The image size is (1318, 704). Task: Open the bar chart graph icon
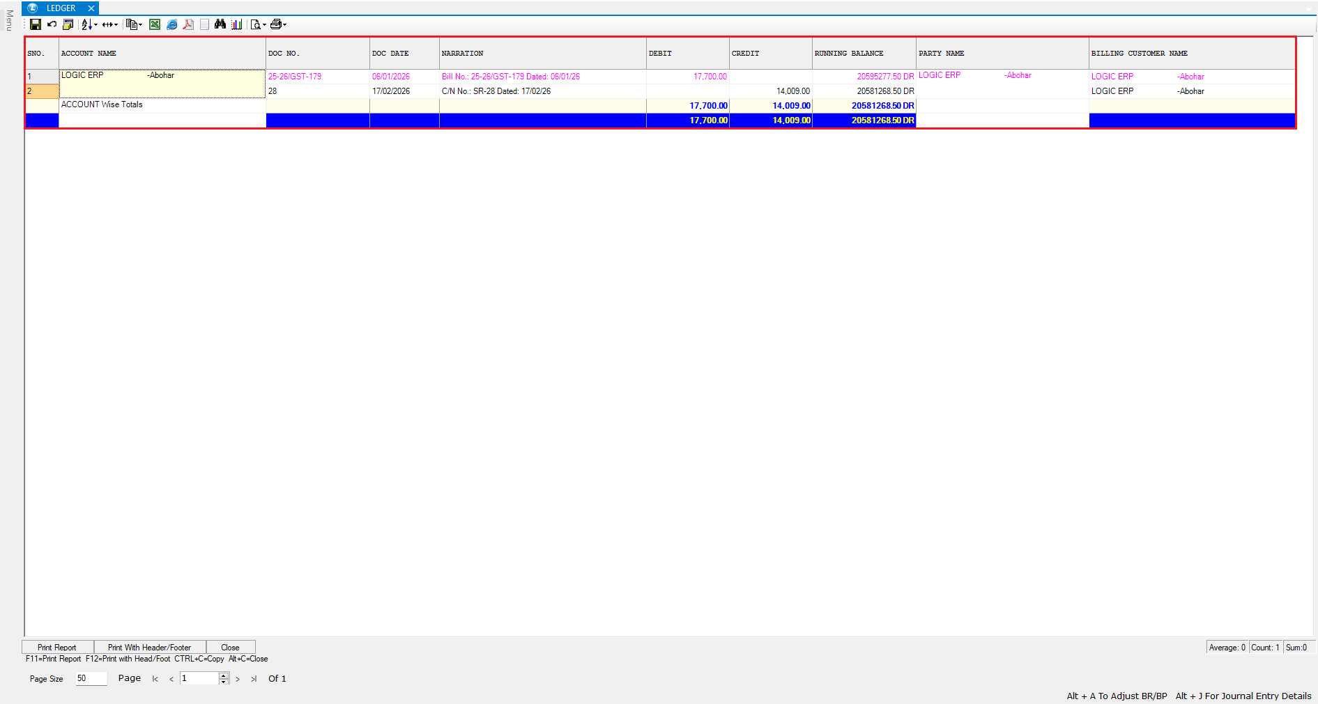(x=237, y=24)
